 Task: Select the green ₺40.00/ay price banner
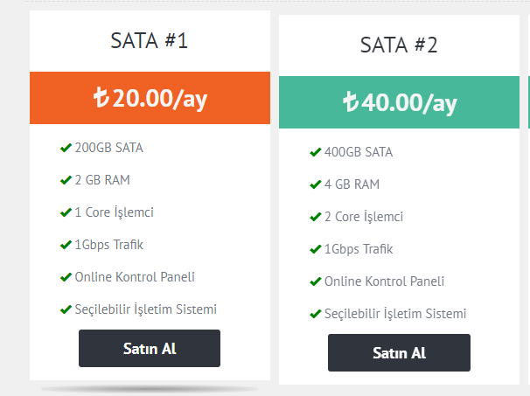point(400,103)
